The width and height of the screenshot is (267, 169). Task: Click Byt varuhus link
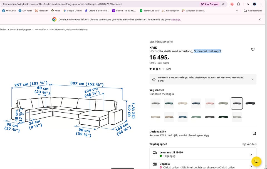249,144
